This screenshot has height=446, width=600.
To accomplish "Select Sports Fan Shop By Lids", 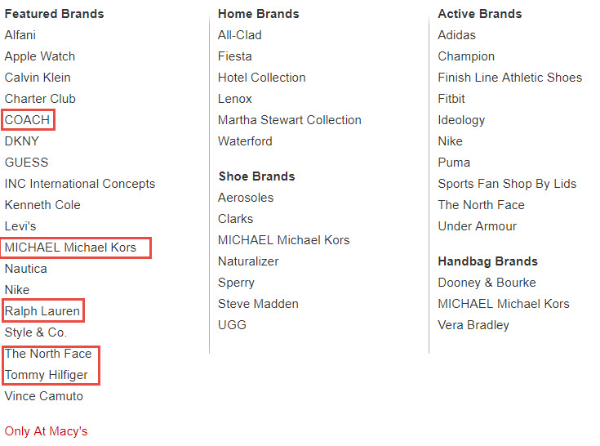I will [507, 184].
